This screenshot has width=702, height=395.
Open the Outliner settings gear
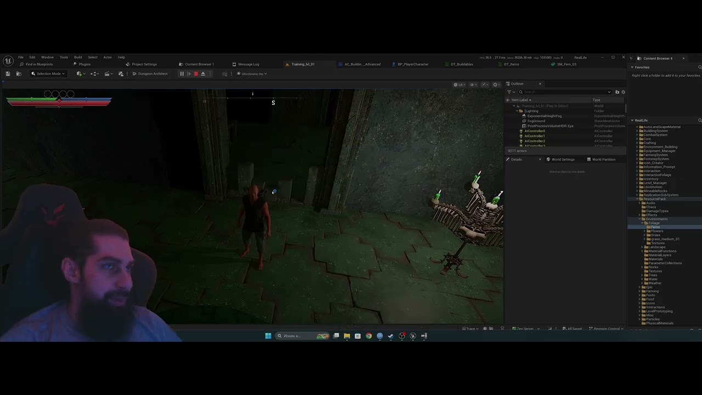[623, 92]
